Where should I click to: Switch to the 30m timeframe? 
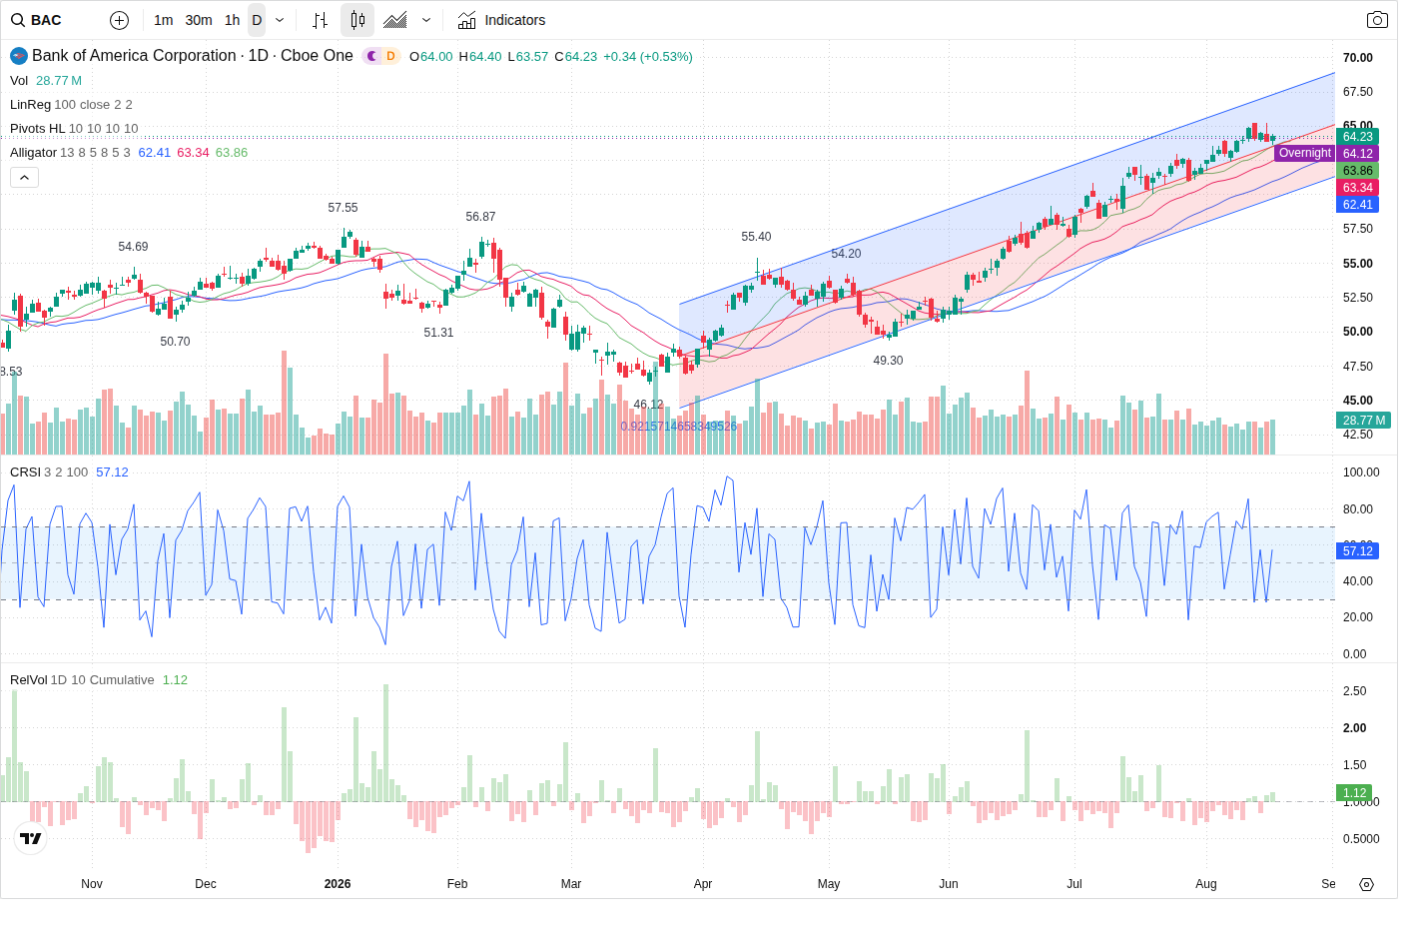(199, 20)
